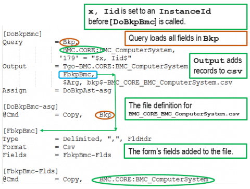
Task: Click the 'Query loads all fields in Bkp' callout
Action: click(x=186, y=38)
